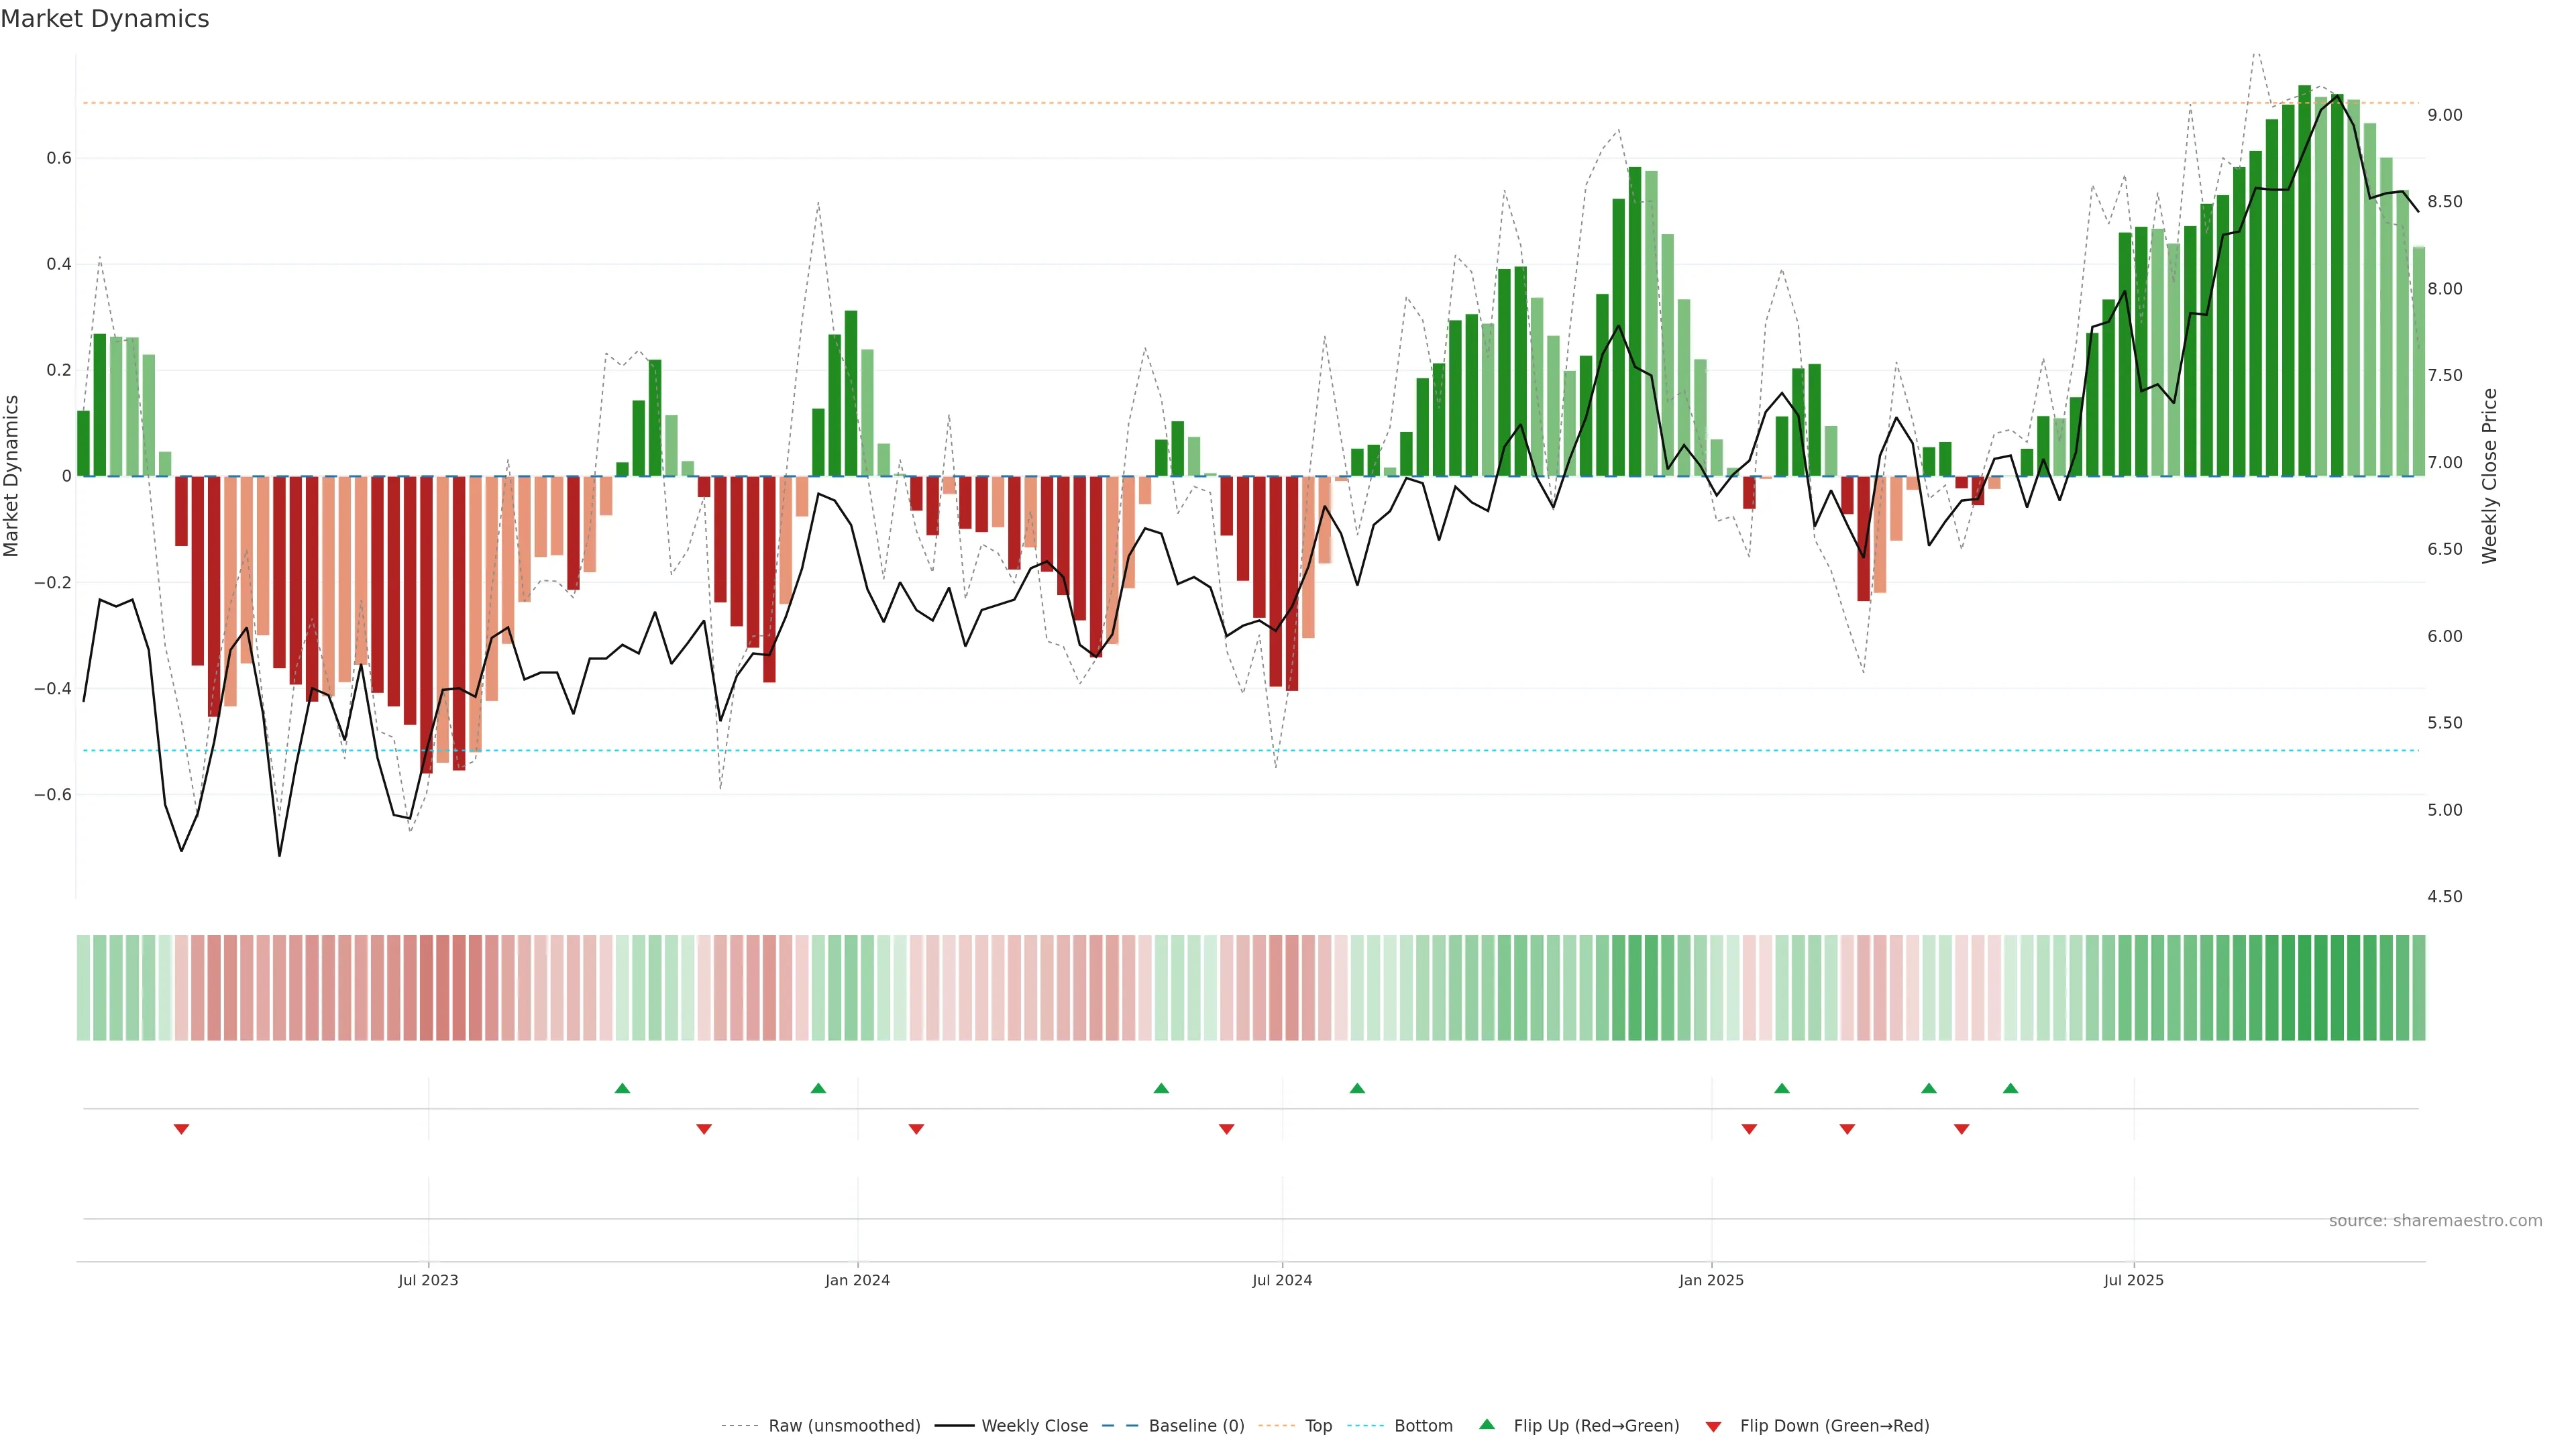Click the Weekly Close Price axis title
This screenshot has height=1449, width=2576.
click(x=2489, y=476)
